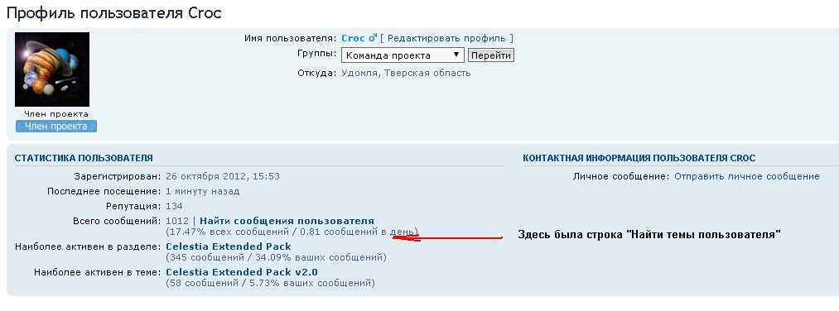Image resolution: width=839 pixels, height=311 pixels.
Task: Click the Статистика пользователя section header
Action: click(84, 158)
